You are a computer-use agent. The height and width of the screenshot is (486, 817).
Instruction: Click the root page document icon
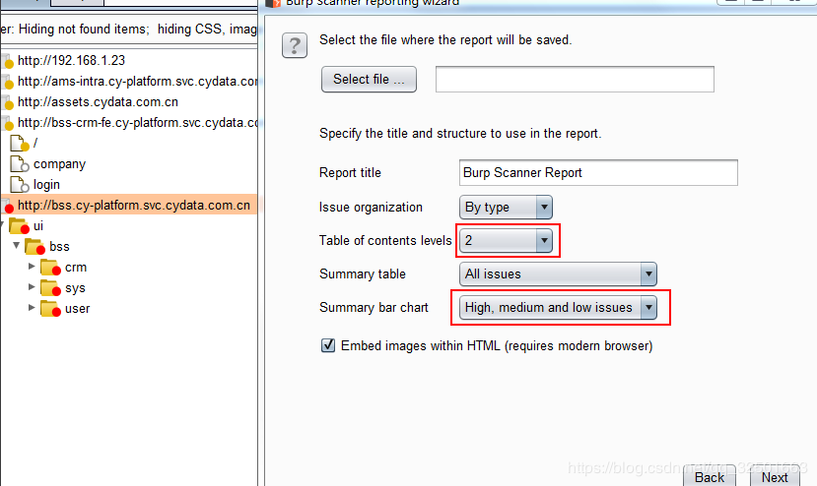coord(20,143)
